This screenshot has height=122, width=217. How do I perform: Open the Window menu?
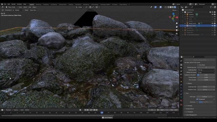point(19,4)
